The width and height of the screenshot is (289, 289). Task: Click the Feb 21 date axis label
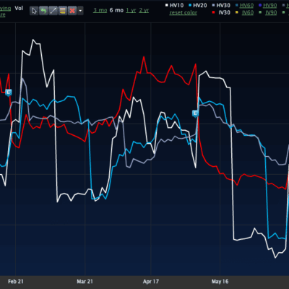tap(16, 281)
